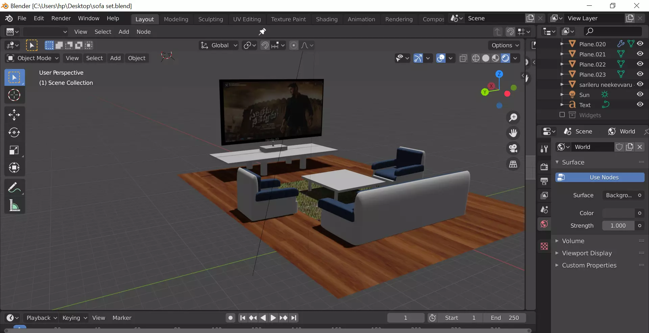Viewport: 649px width, 333px height.
Task: Pick the Annotate tool
Action: click(14, 187)
